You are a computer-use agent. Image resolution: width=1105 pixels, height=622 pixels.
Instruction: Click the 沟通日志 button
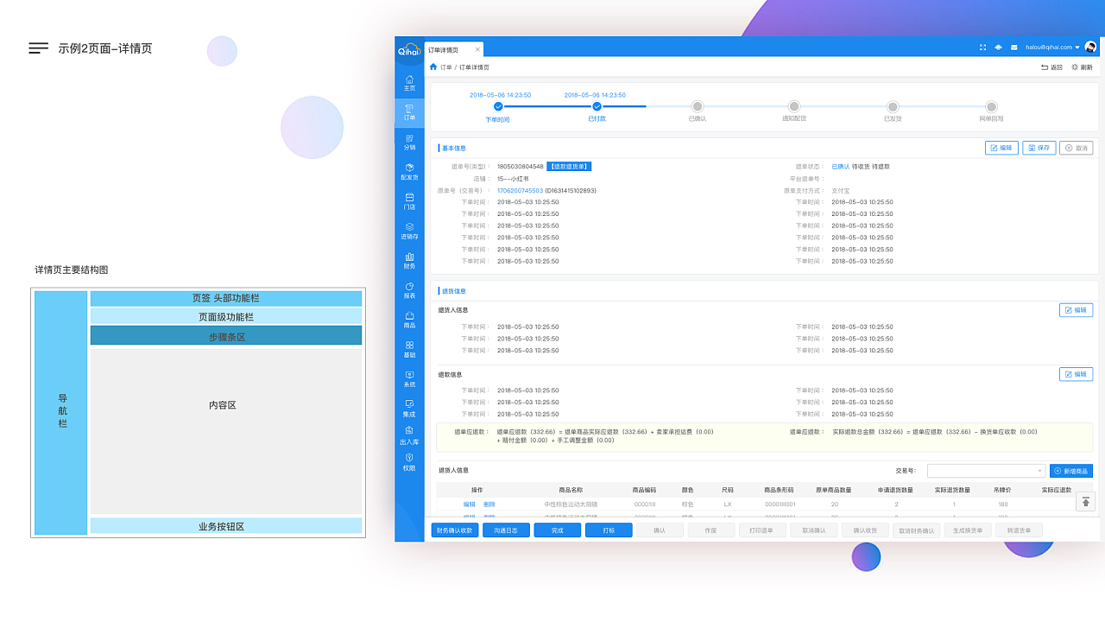[x=506, y=530]
